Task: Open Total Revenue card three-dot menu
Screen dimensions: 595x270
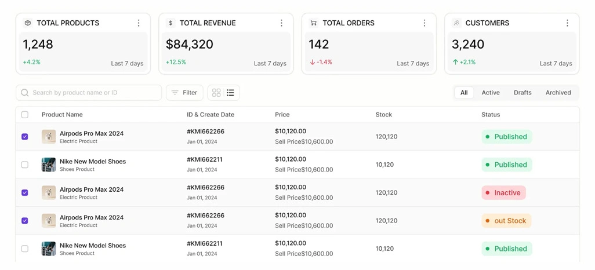Action: click(x=282, y=23)
